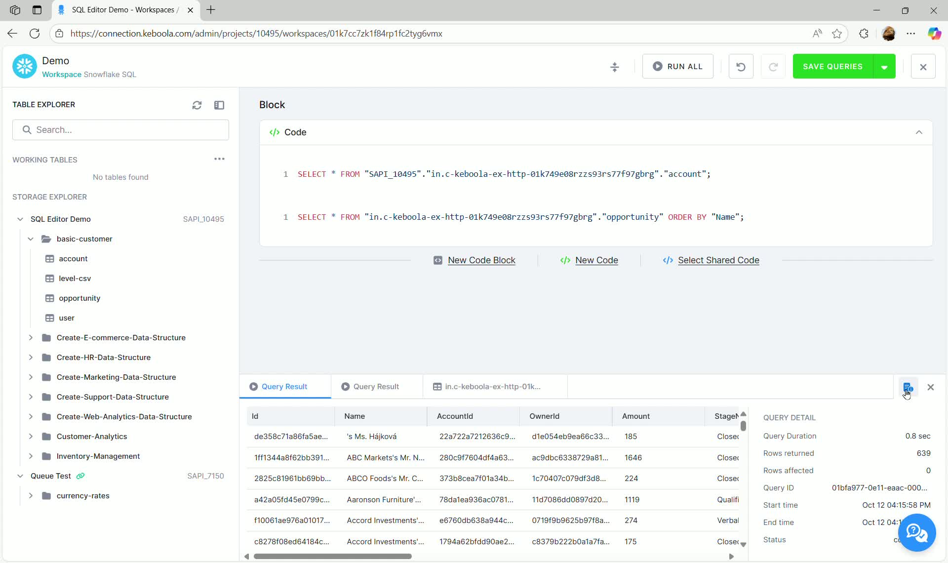Toggle the Table Explorer sidebar layout view
The width and height of the screenshot is (948, 563).
click(220, 105)
